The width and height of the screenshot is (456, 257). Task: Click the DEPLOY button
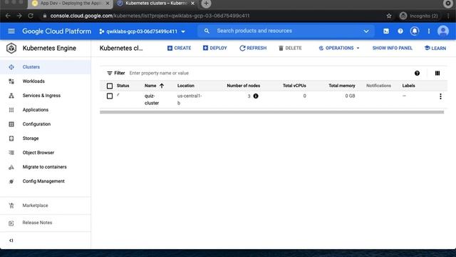coord(215,48)
